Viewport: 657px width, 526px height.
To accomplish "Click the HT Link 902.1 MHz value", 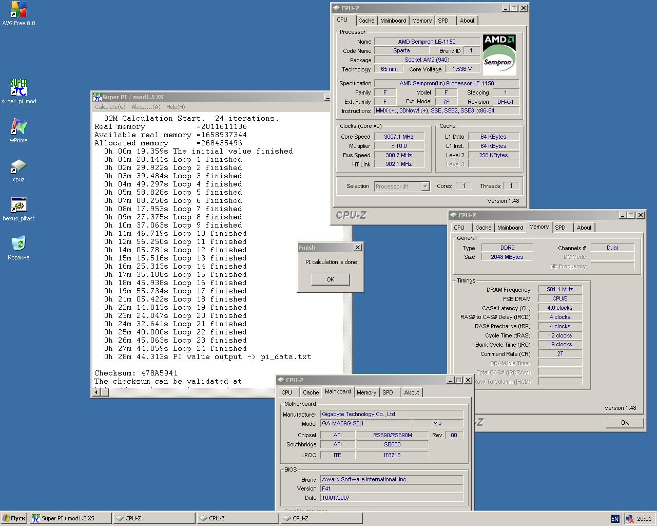I will pos(399,164).
